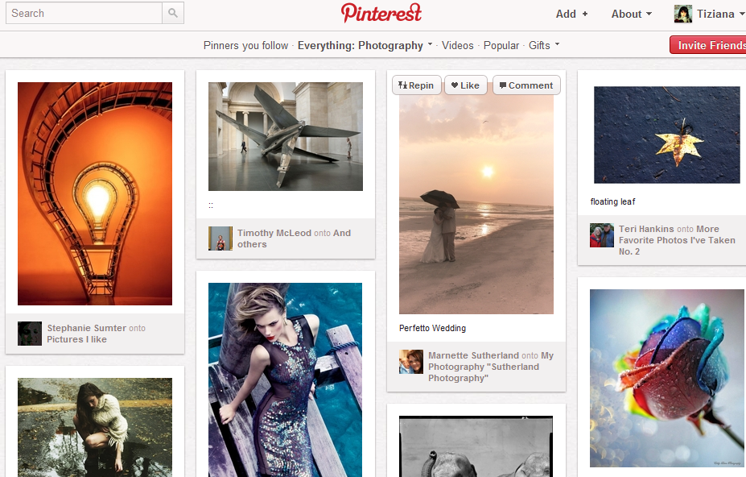Screen dimensions: 746x477
Task: Click the 'Perfetto Wedding' caption text
Action: tap(432, 328)
